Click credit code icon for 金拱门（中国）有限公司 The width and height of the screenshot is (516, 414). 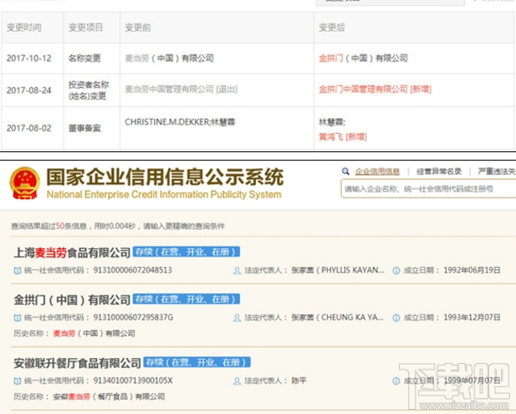pos(18,318)
